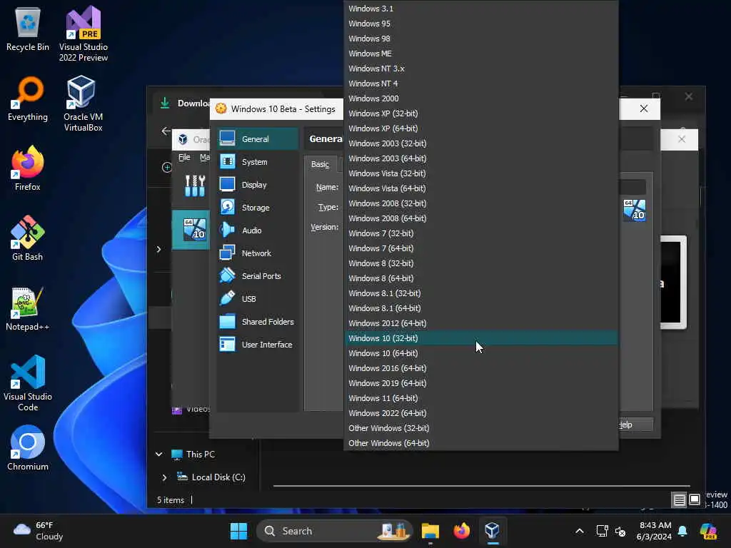
Task: Choose Windows Vista (64-bit) option
Action: click(x=481, y=188)
